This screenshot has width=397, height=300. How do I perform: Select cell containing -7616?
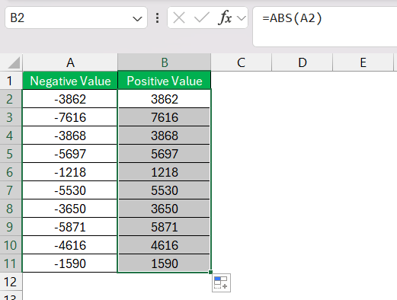70,117
